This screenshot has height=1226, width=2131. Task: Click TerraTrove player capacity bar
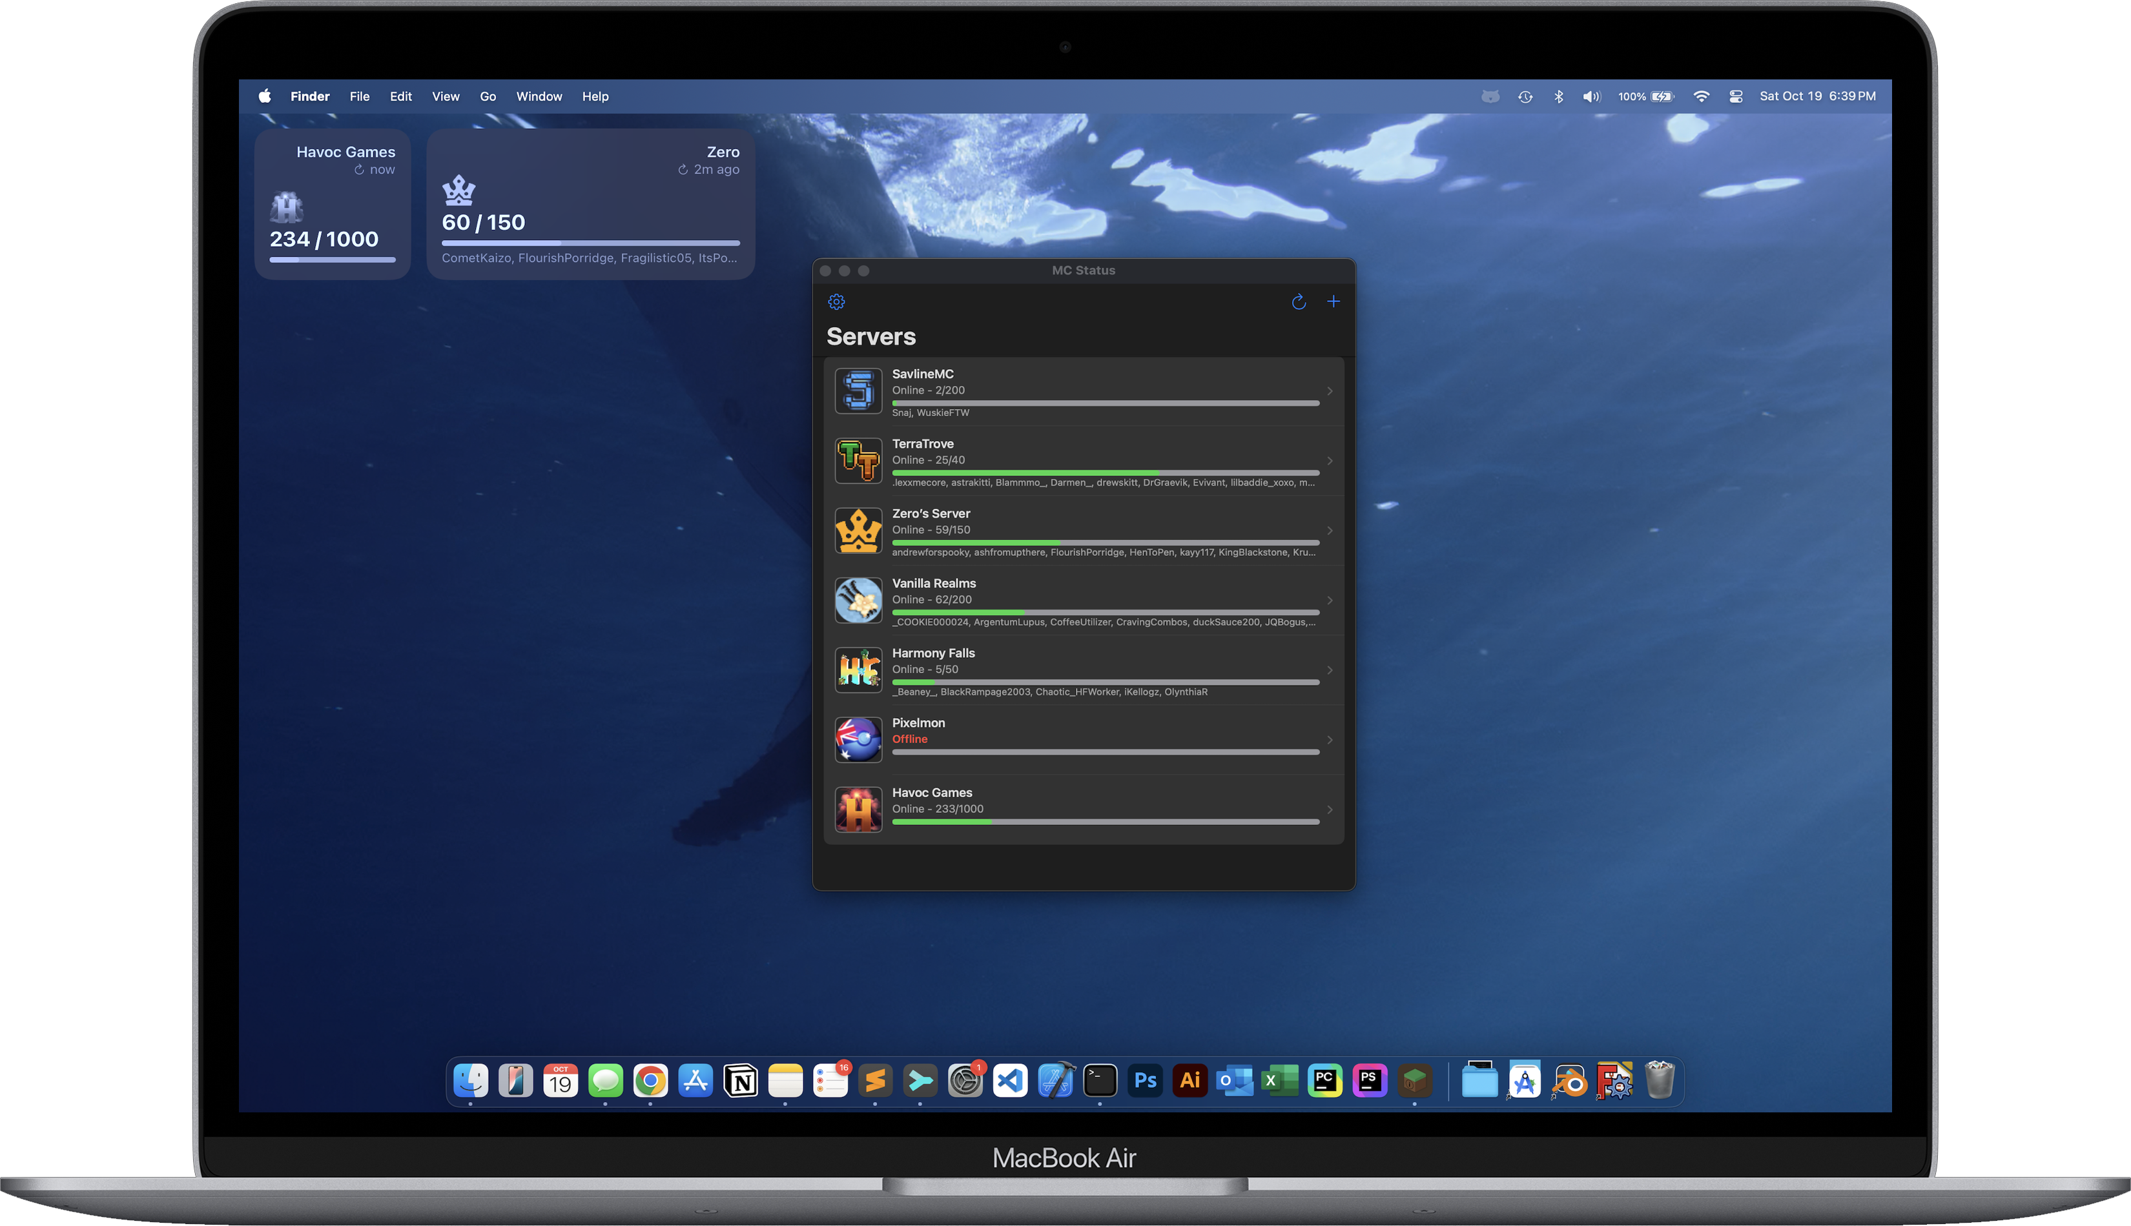coord(1105,473)
